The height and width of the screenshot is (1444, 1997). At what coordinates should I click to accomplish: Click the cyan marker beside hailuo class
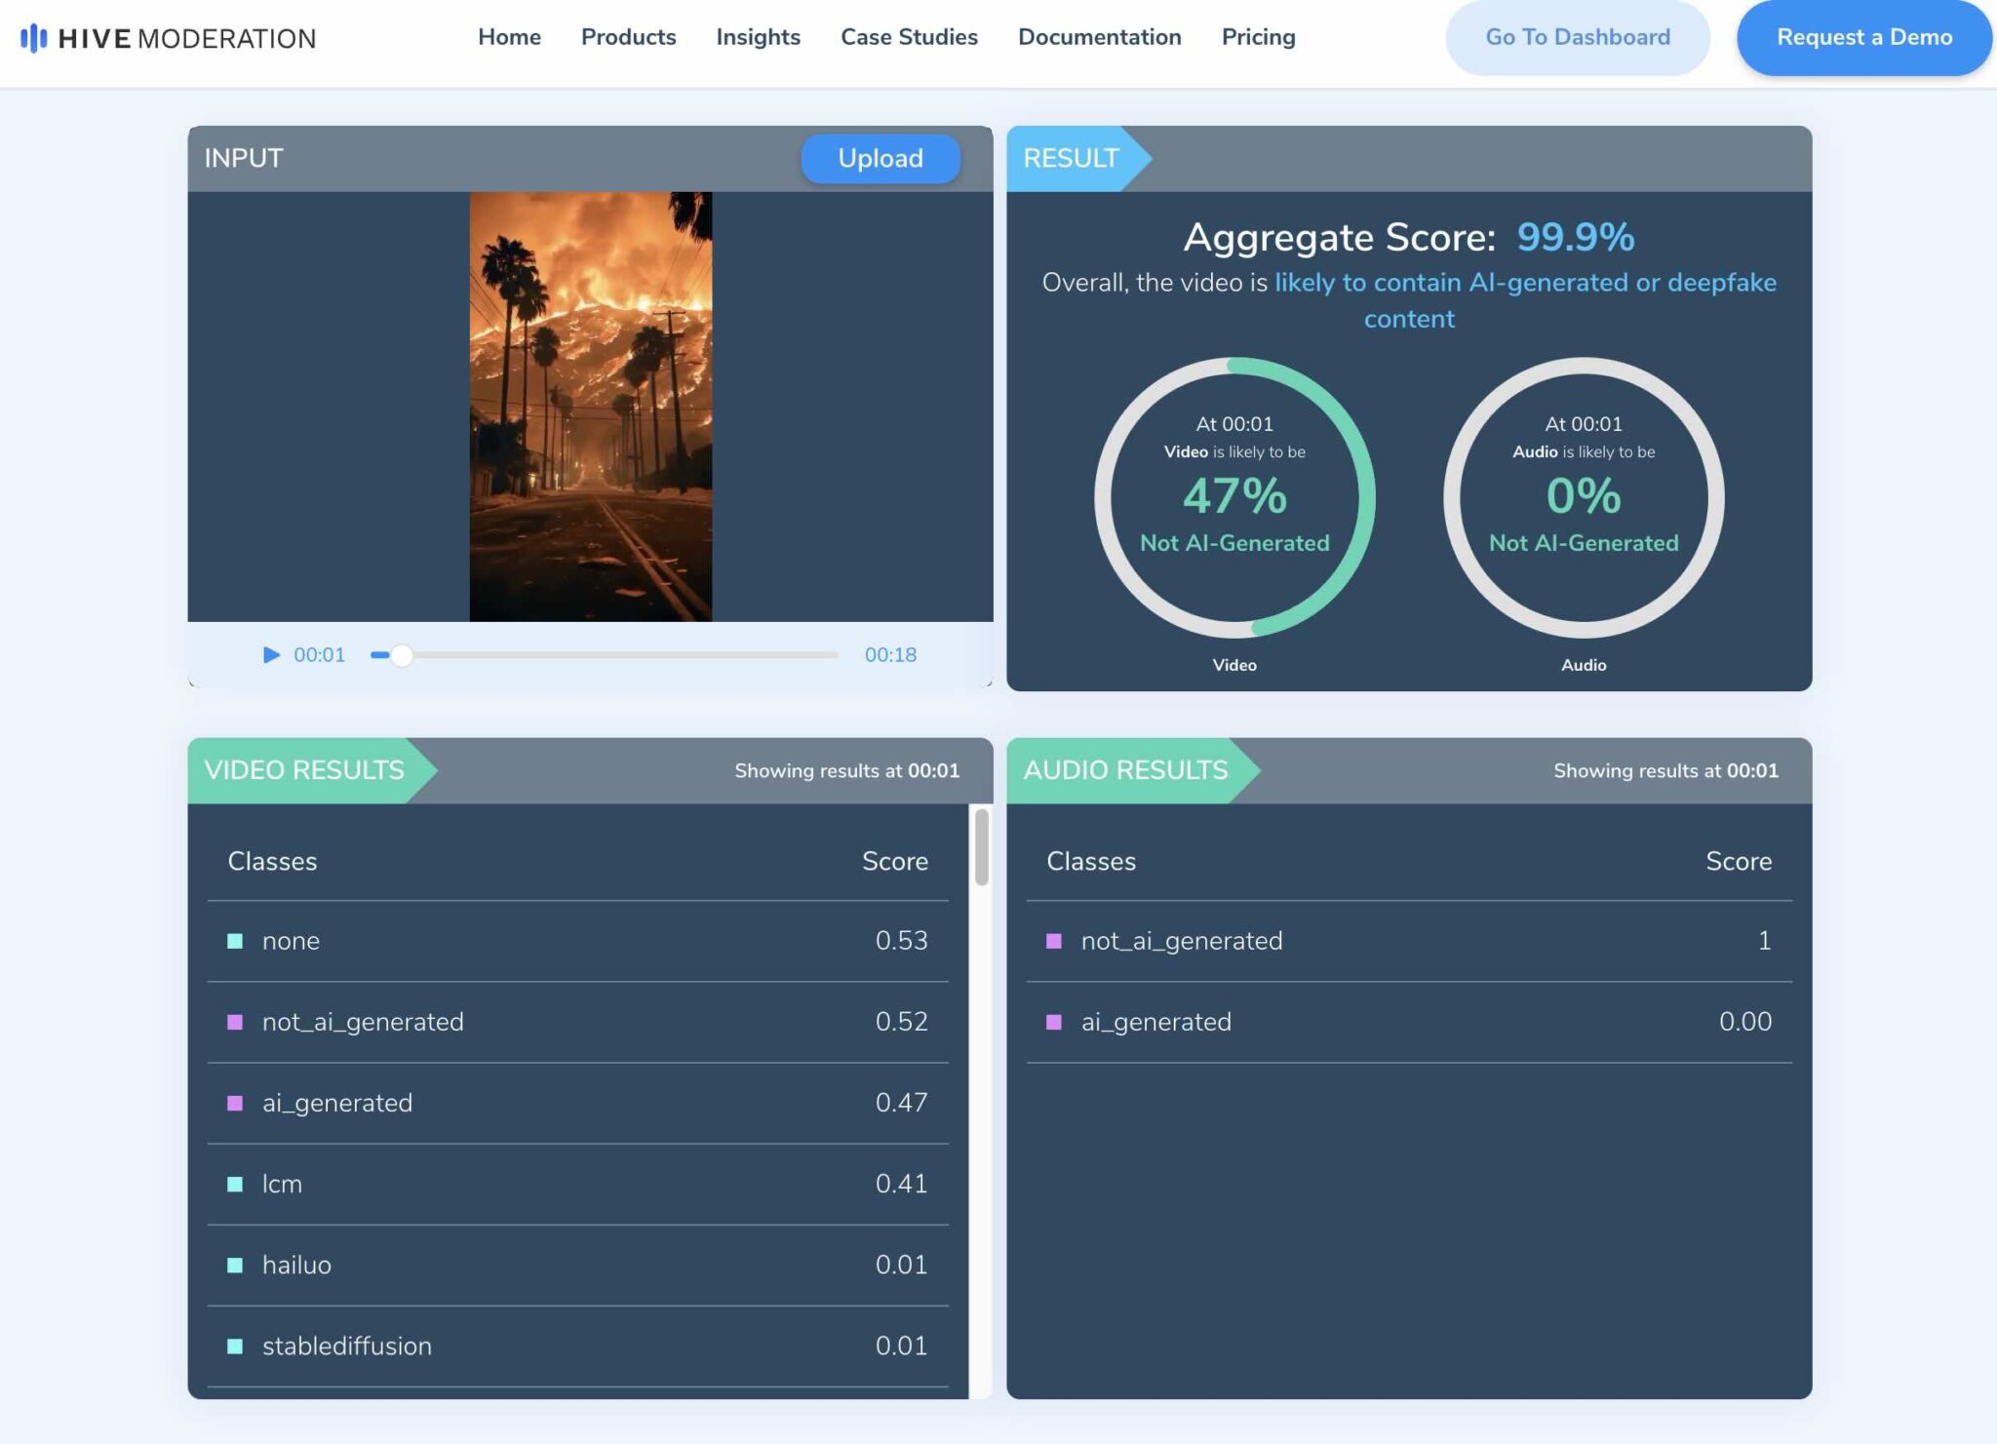pyautogui.click(x=235, y=1265)
